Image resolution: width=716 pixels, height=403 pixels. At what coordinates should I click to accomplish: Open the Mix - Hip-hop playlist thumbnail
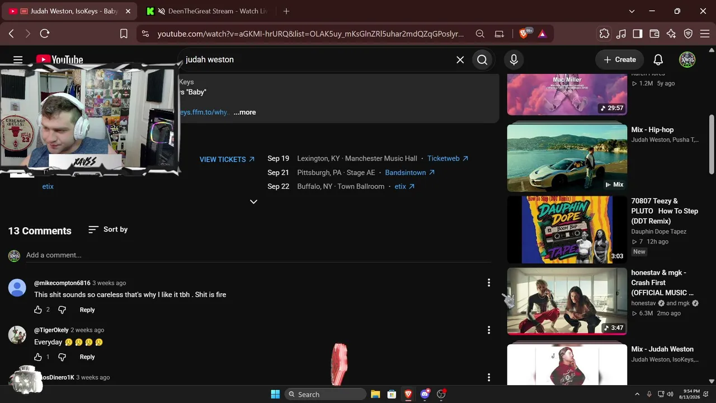pyautogui.click(x=567, y=158)
